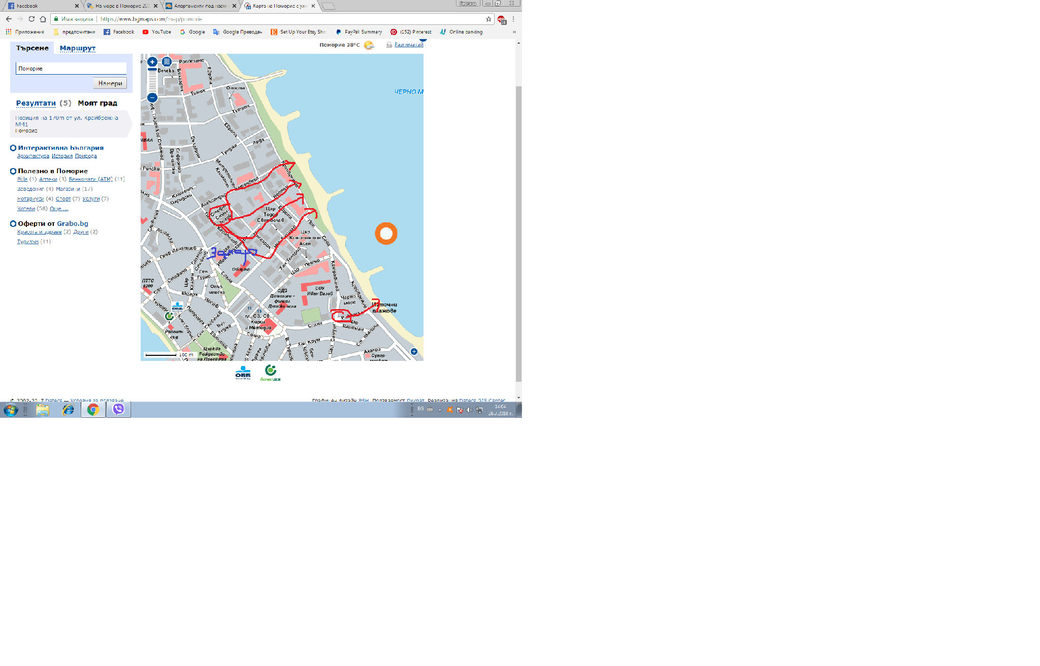Toggle the Оферти от Grabo.bg section circle
Viewport: 1040px width, 666px height.
click(x=13, y=224)
